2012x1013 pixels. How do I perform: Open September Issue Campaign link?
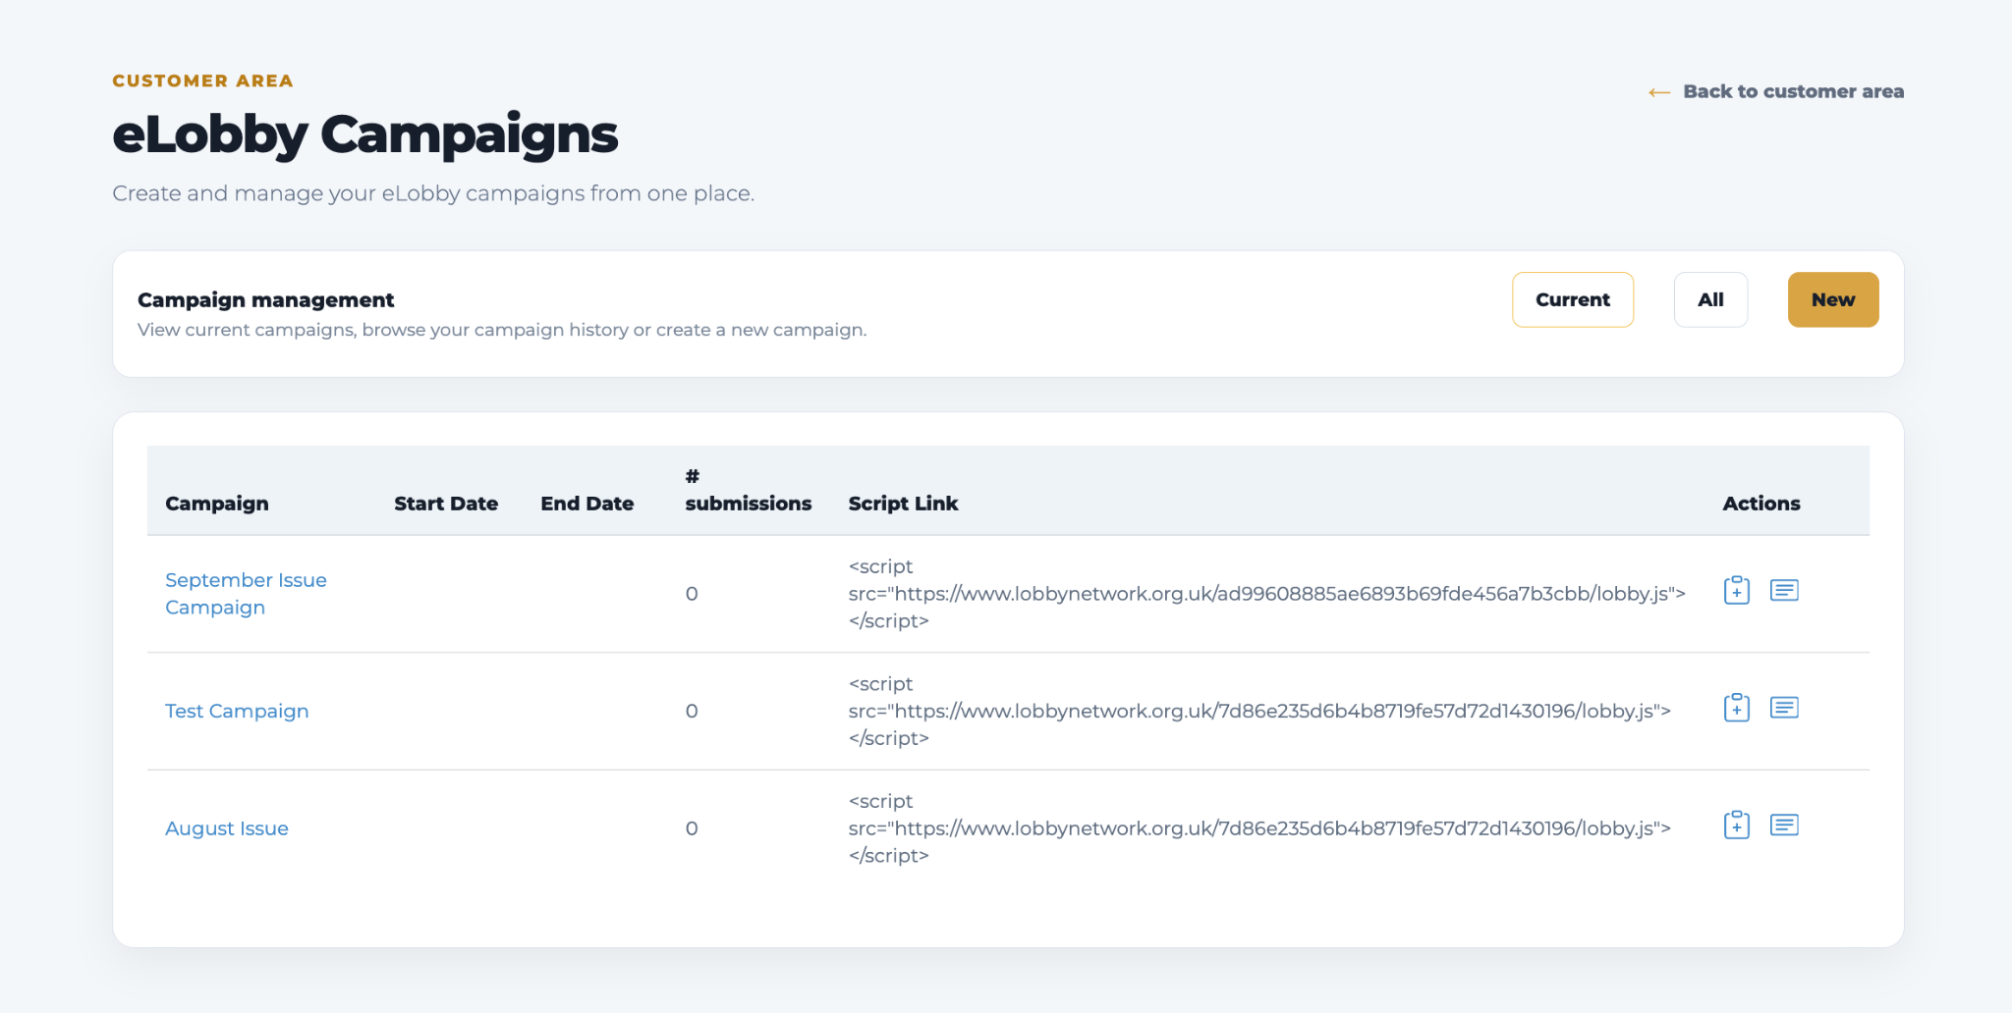point(246,594)
